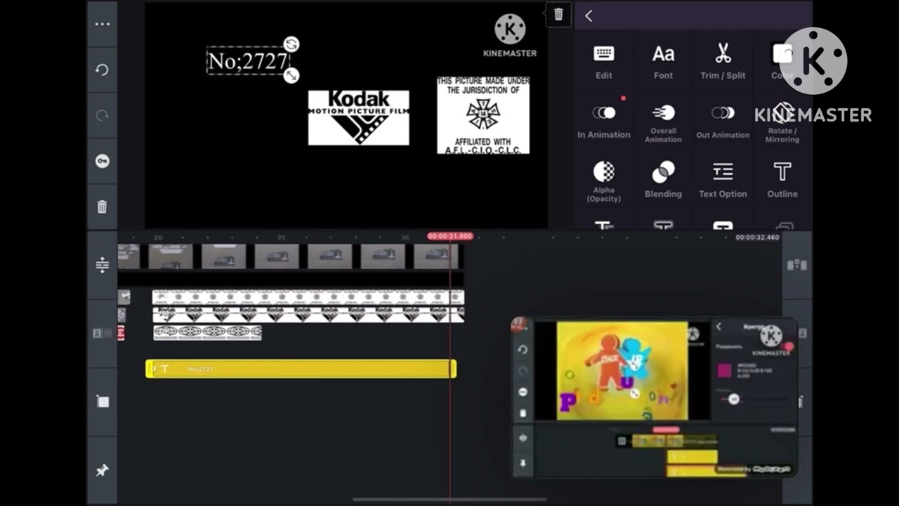
Task: Click the 00:00:31.800 playhead time marker
Action: click(450, 237)
